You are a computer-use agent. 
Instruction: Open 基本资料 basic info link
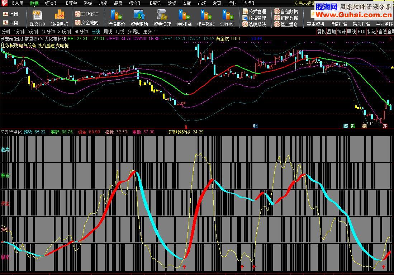point(315,24)
